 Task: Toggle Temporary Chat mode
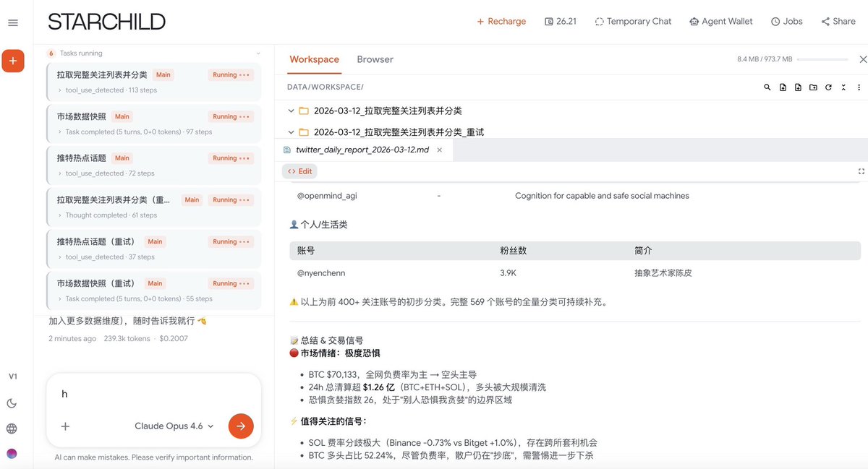tap(633, 22)
